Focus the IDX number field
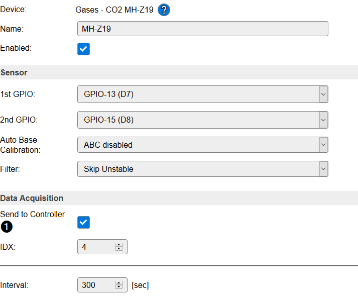This screenshot has height=303, width=358. [96, 247]
